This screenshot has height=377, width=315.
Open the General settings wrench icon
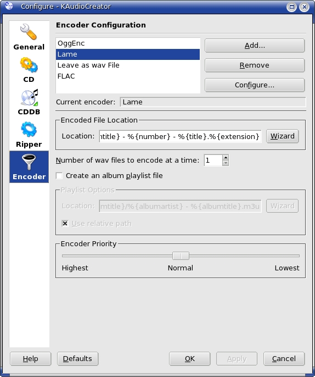click(x=29, y=32)
